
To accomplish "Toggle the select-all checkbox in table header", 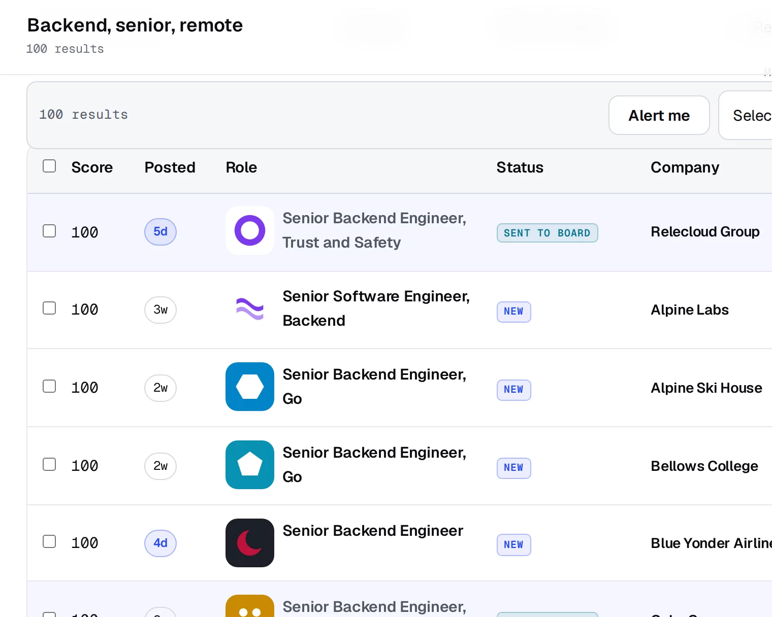I will [x=49, y=166].
